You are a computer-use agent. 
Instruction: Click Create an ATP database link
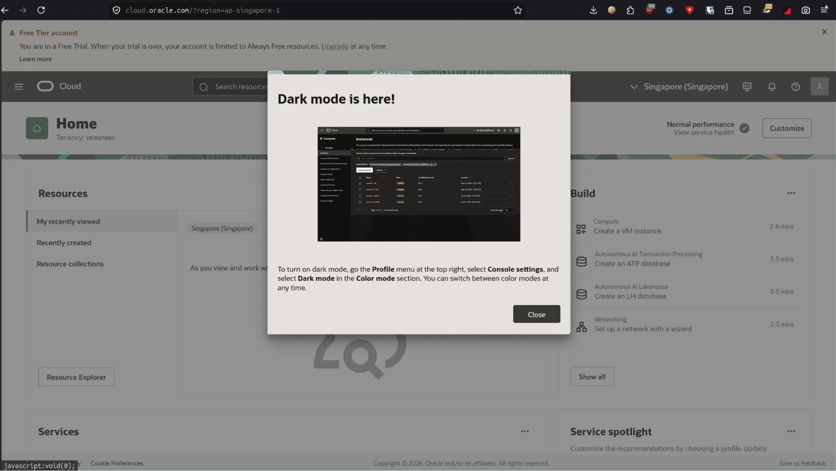coord(632,264)
